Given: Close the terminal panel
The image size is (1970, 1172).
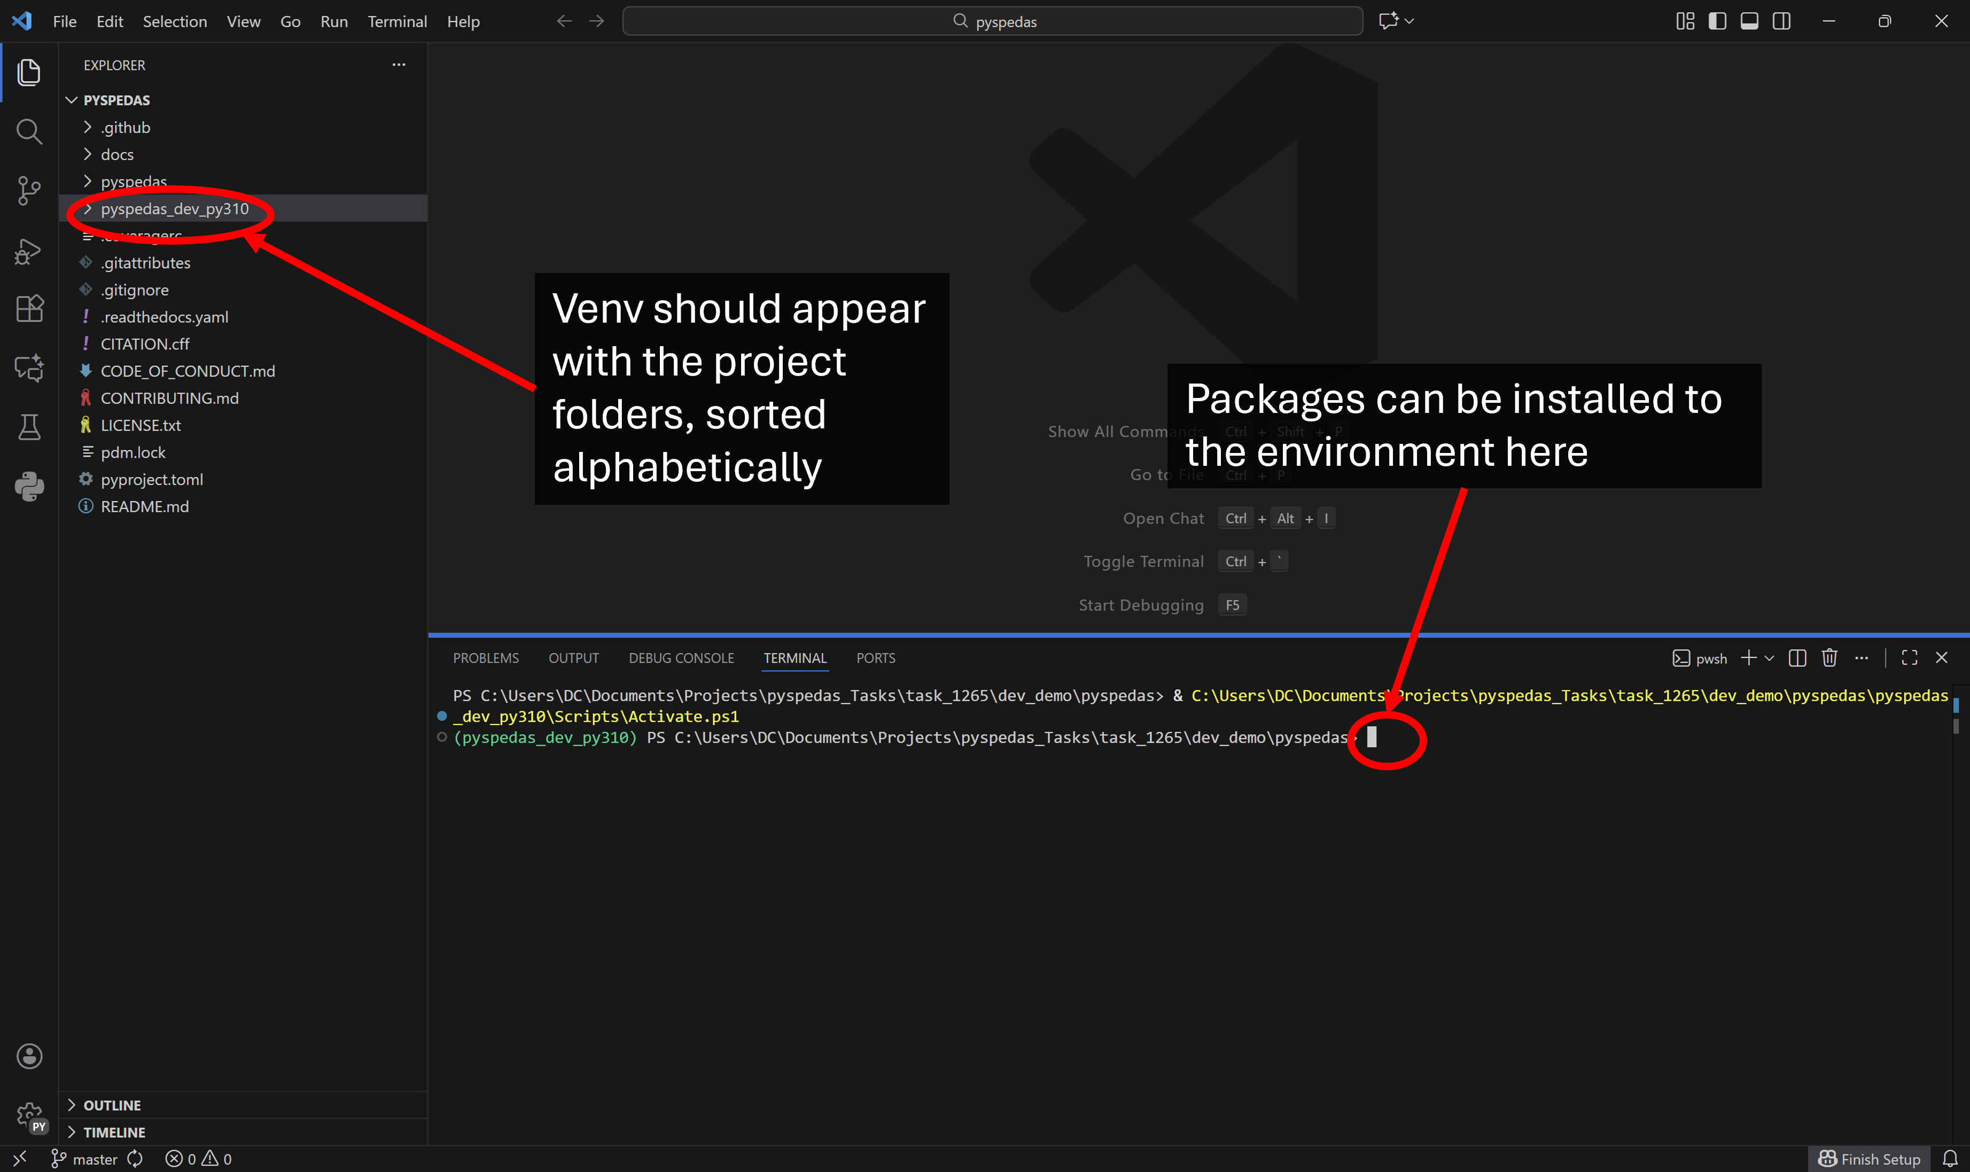Looking at the screenshot, I should pos(1942,658).
